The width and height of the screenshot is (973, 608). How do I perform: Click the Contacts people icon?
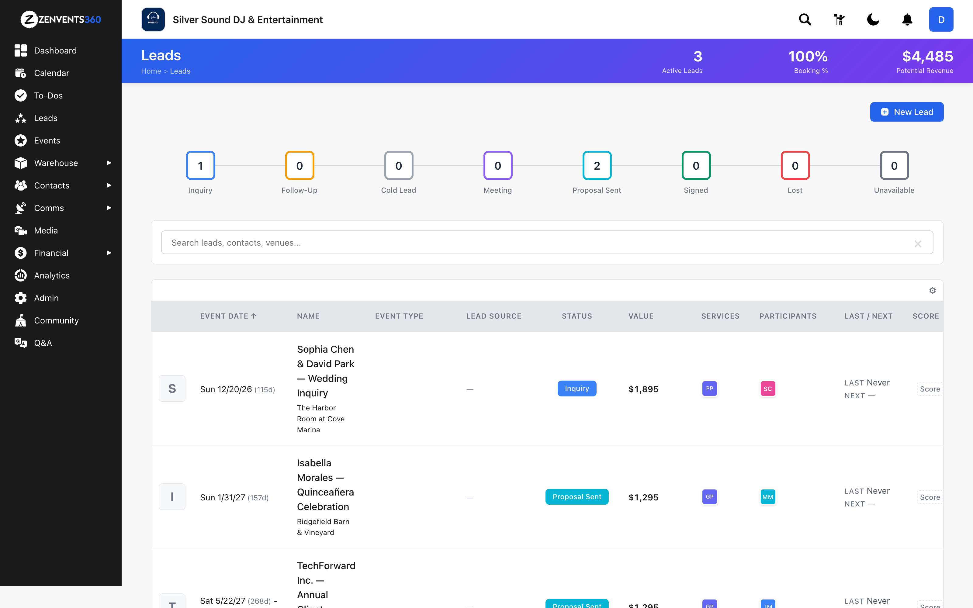click(x=20, y=185)
